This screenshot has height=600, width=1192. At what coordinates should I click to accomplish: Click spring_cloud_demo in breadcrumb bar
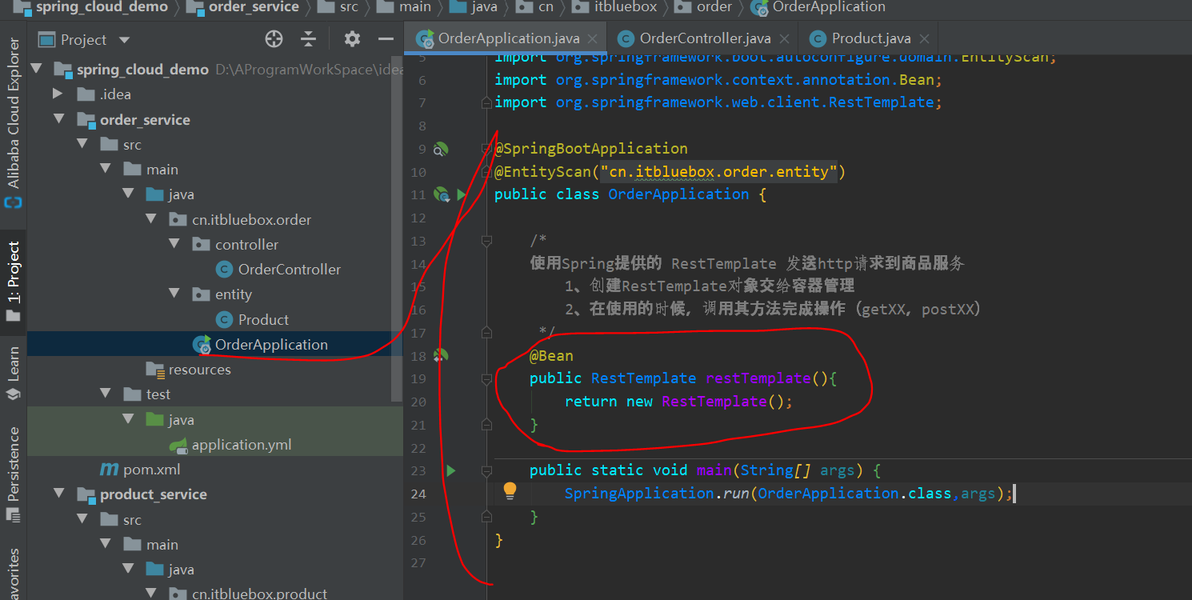coord(102,7)
